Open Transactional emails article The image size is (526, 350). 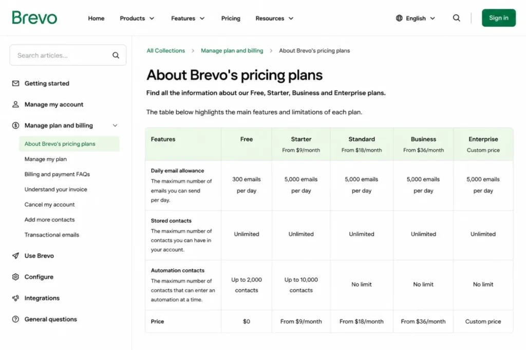click(x=52, y=235)
